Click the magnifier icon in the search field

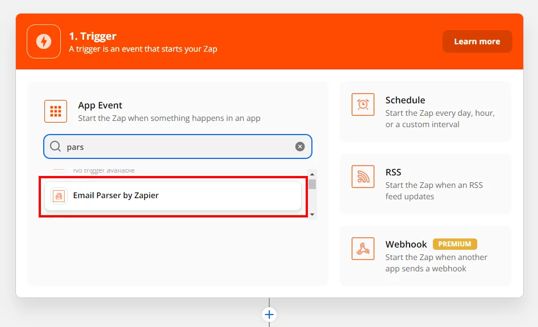[55, 146]
